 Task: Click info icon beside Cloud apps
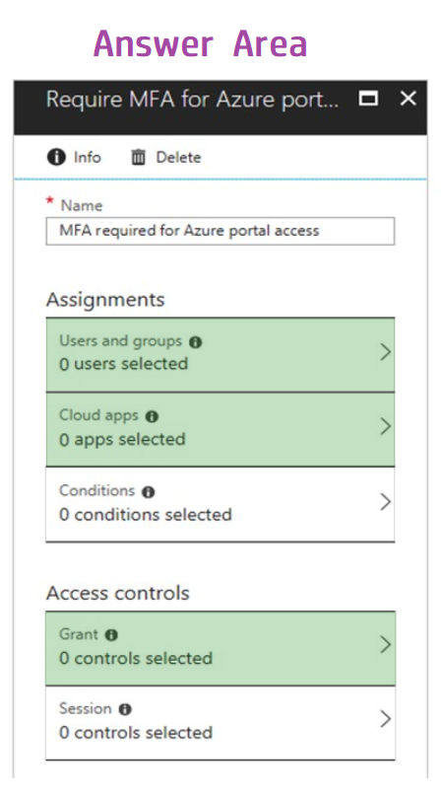pyautogui.click(x=152, y=417)
